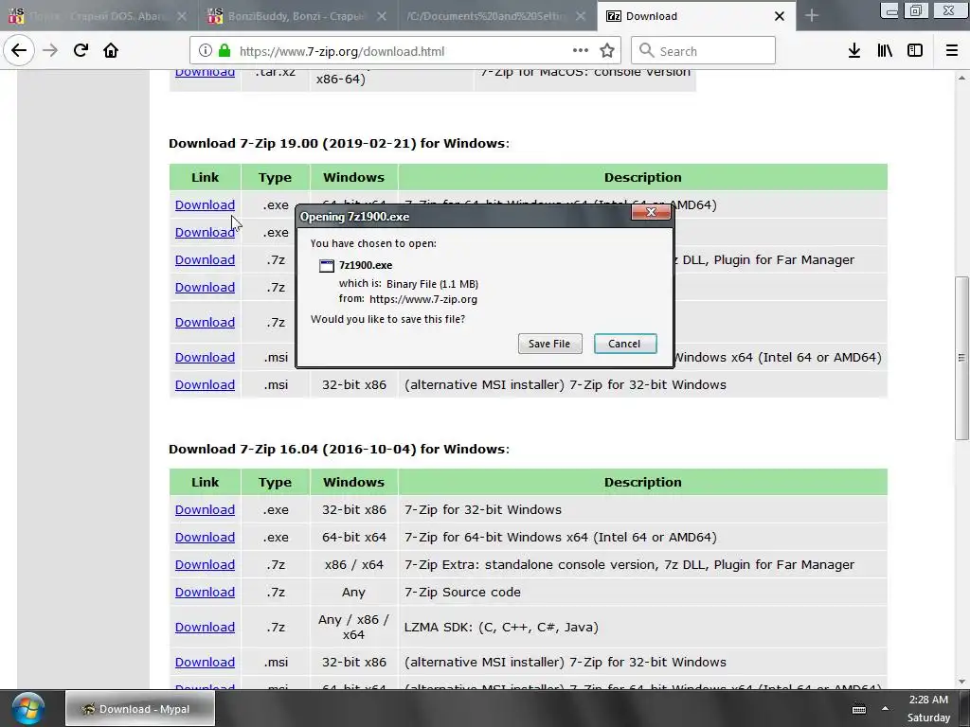The image size is (970, 727).
Task: Bookmark this page with the star icon
Action: pyautogui.click(x=607, y=51)
